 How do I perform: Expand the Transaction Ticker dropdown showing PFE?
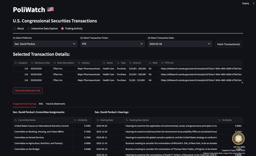(112, 44)
